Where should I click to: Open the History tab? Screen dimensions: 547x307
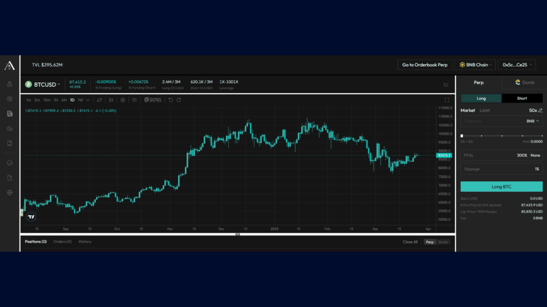pyautogui.click(x=85, y=241)
